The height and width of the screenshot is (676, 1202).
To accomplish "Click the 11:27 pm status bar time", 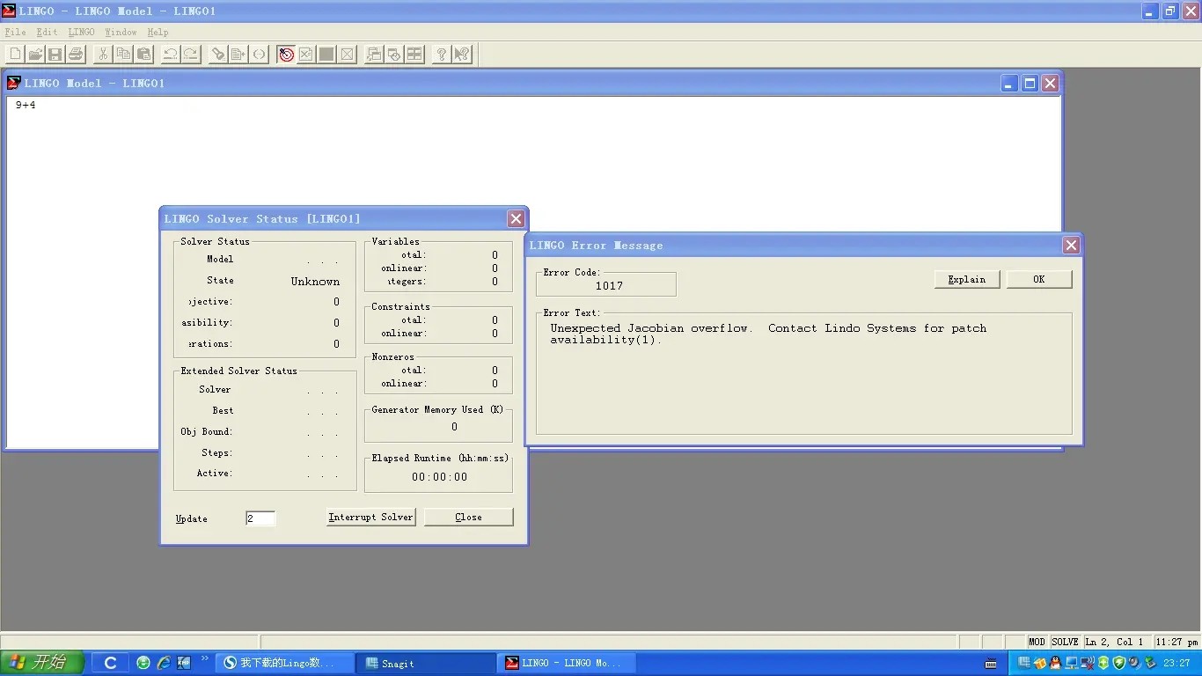I will 1176,642.
